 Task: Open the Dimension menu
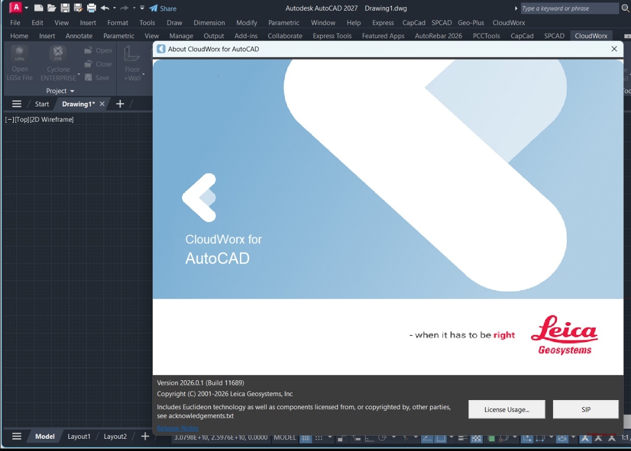pyautogui.click(x=209, y=22)
